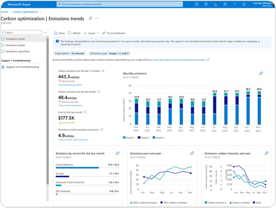
Task: Click the top search resources box
Action: pyautogui.click(x=119, y=4)
